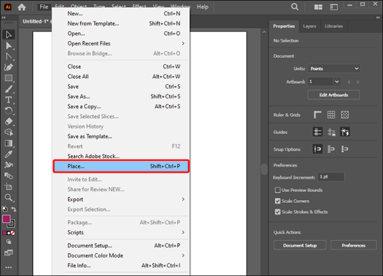The height and width of the screenshot is (276, 383).
Task: Choose Place... from the File menu
Action: pos(121,166)
